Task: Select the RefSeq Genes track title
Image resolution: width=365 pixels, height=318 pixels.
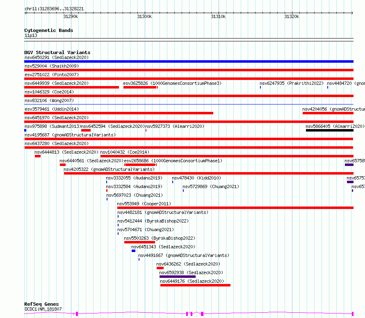Action: 41,304
